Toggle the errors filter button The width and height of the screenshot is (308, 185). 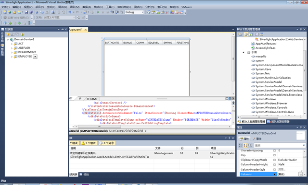point(74,143)
